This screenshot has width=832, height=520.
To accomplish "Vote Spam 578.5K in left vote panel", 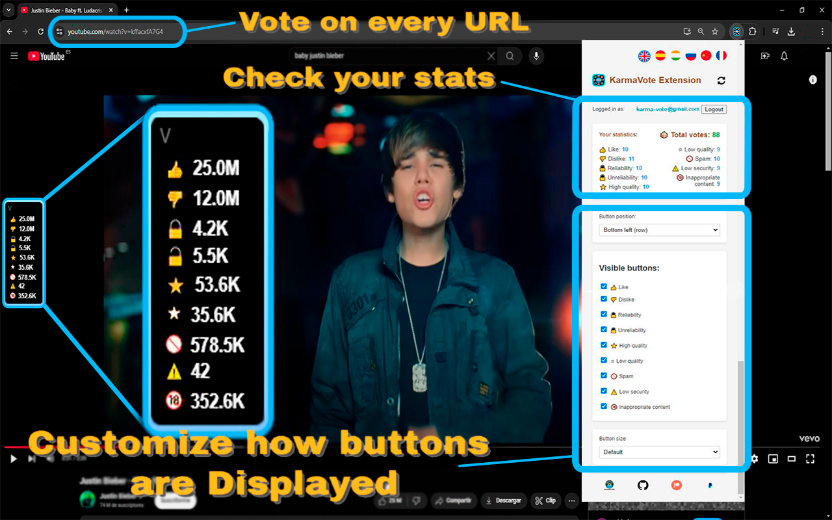I will point(23,277).
